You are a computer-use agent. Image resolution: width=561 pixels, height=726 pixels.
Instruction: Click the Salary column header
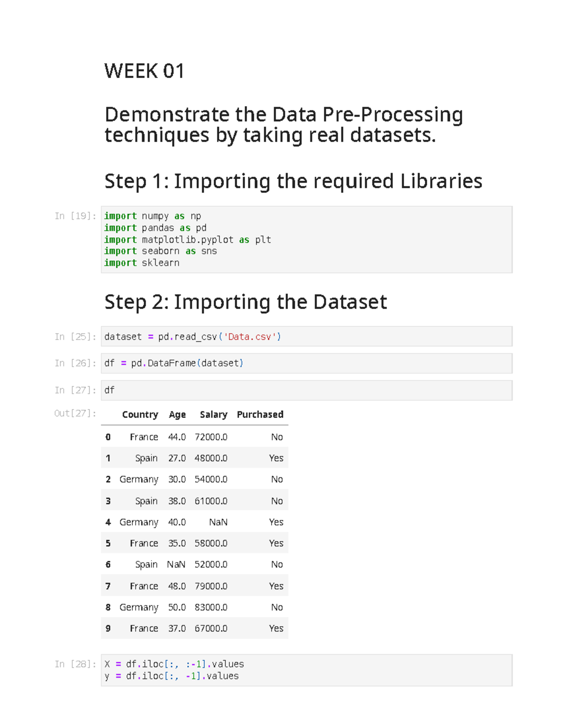point(213,415)
